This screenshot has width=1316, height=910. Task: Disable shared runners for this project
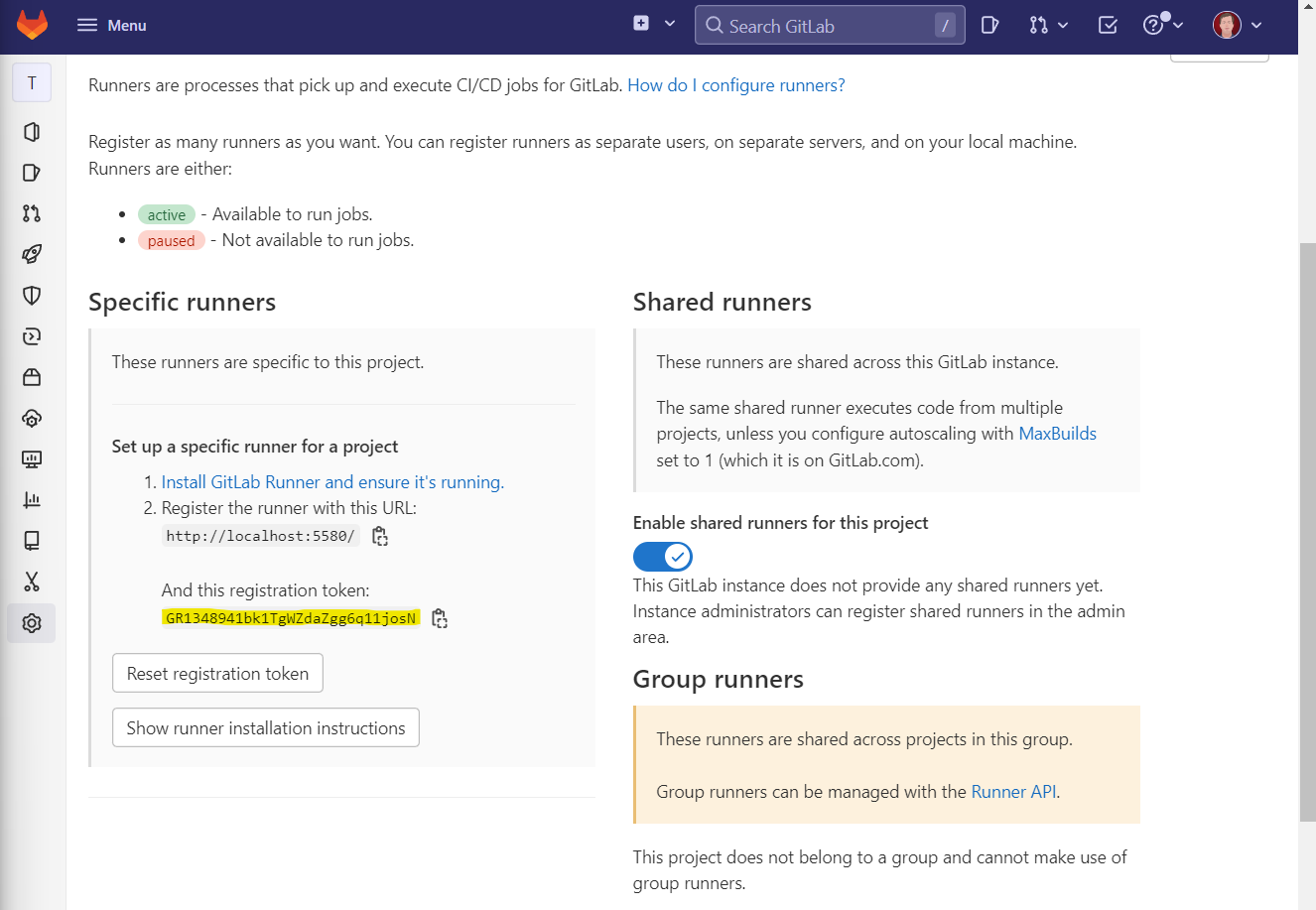[x=662, y=557]
